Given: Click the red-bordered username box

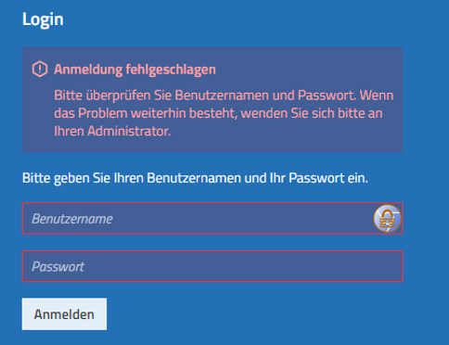Looking at the screenshot, I should tap(212, 218).
